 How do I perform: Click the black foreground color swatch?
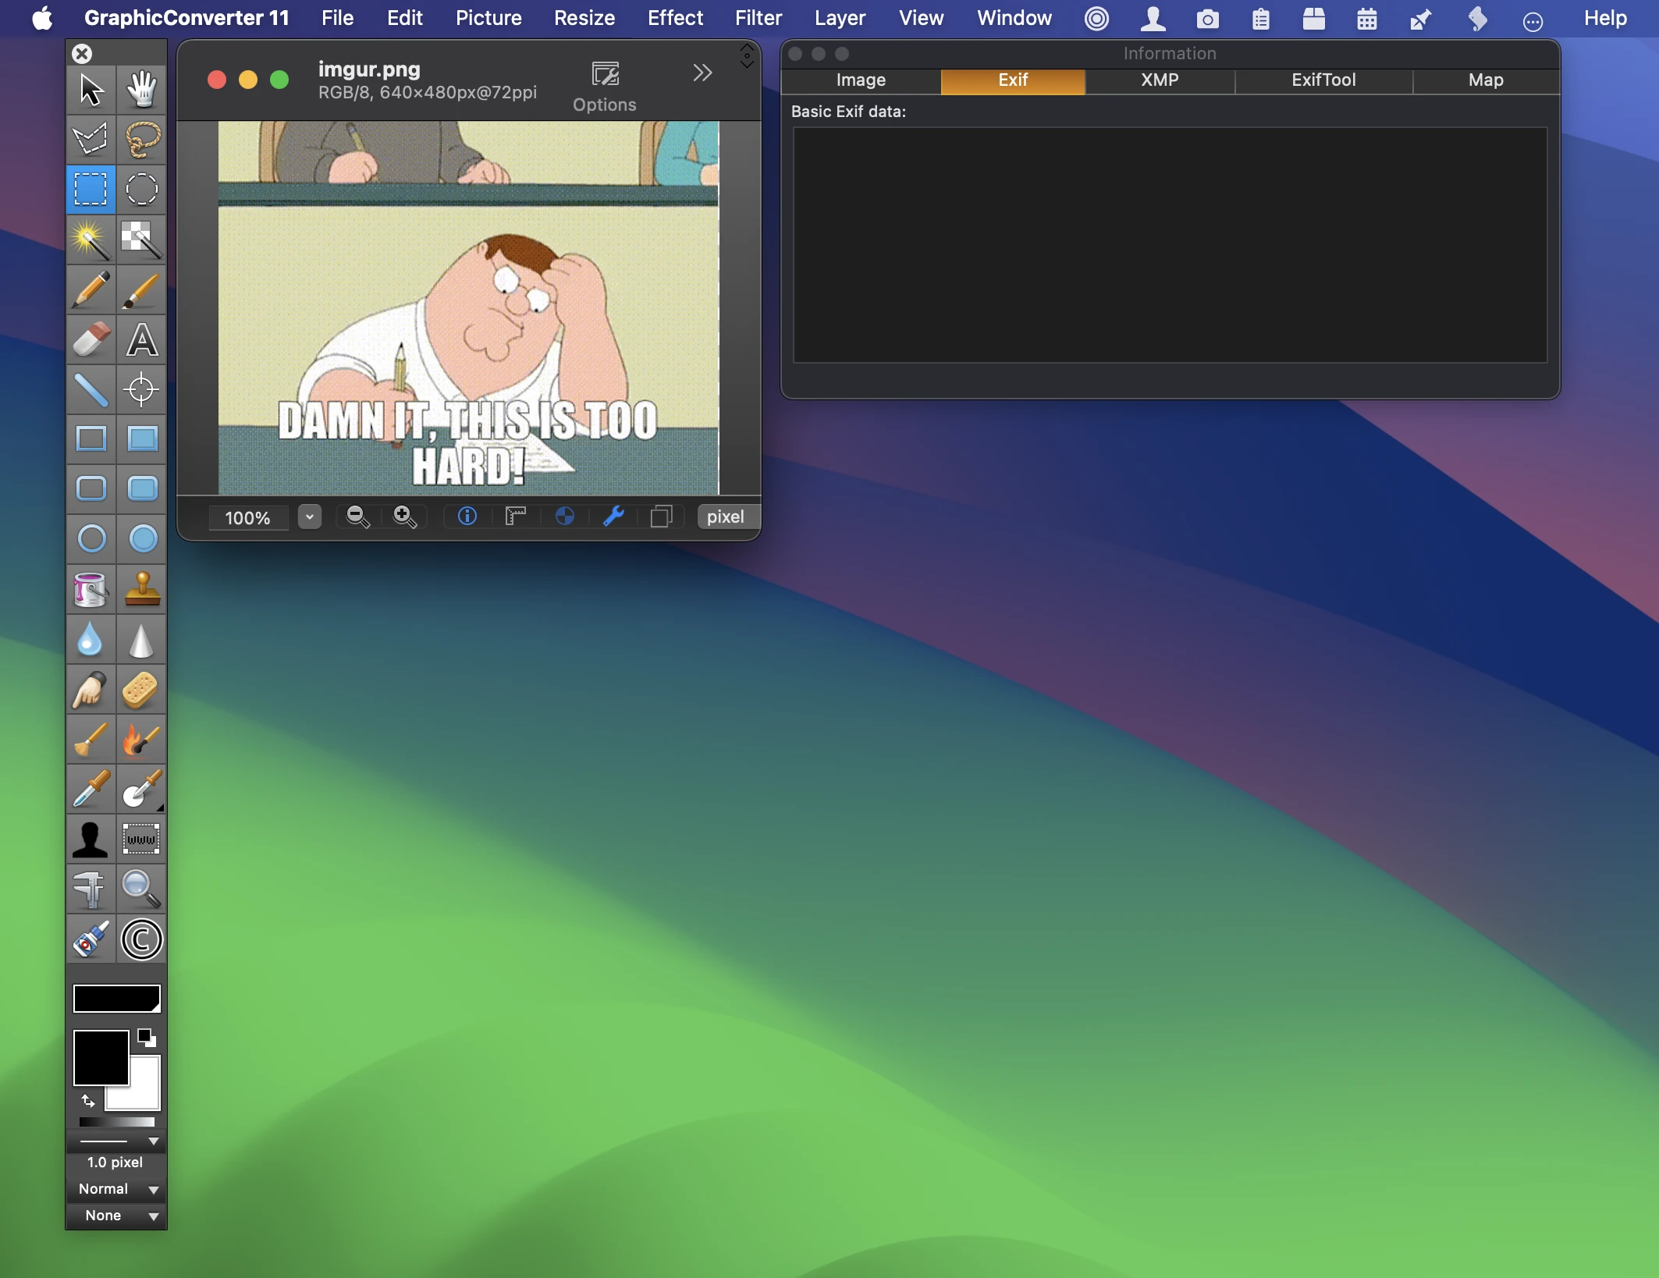point(101,1058)
